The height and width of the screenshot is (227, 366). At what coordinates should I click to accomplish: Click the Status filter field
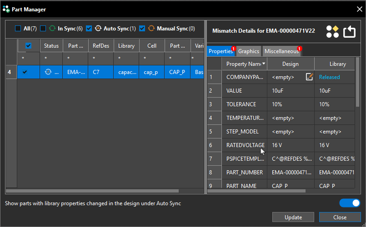(x=51, y=58)
